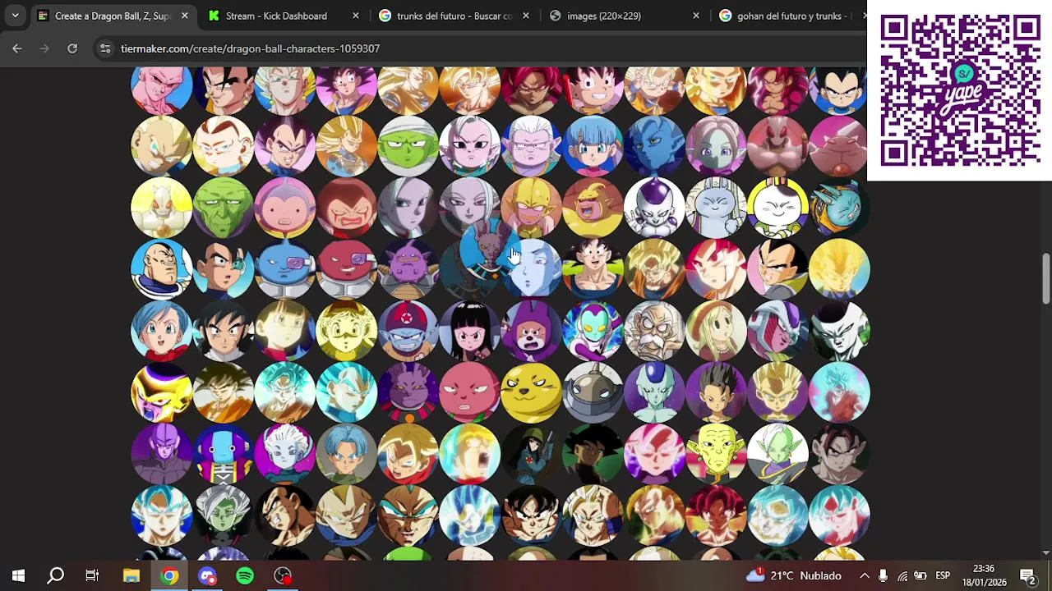Close the Create a Dragon Ball tab
The height and width of the screenshot is (591, 1052).
(x=184, y=16)
